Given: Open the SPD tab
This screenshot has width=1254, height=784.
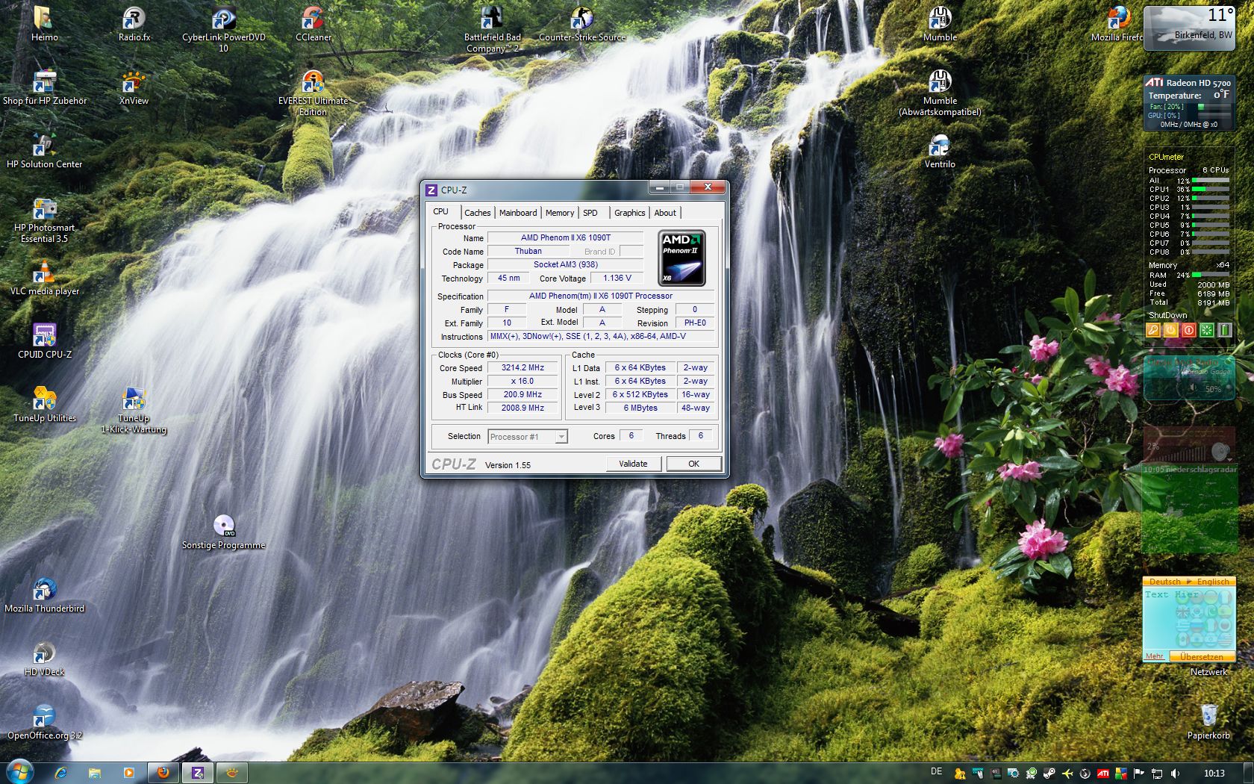Looking at the screenshot, I should pos(590,213).
